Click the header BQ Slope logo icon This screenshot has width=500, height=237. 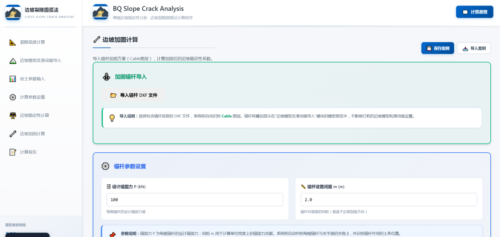click(x=100, y=12)
